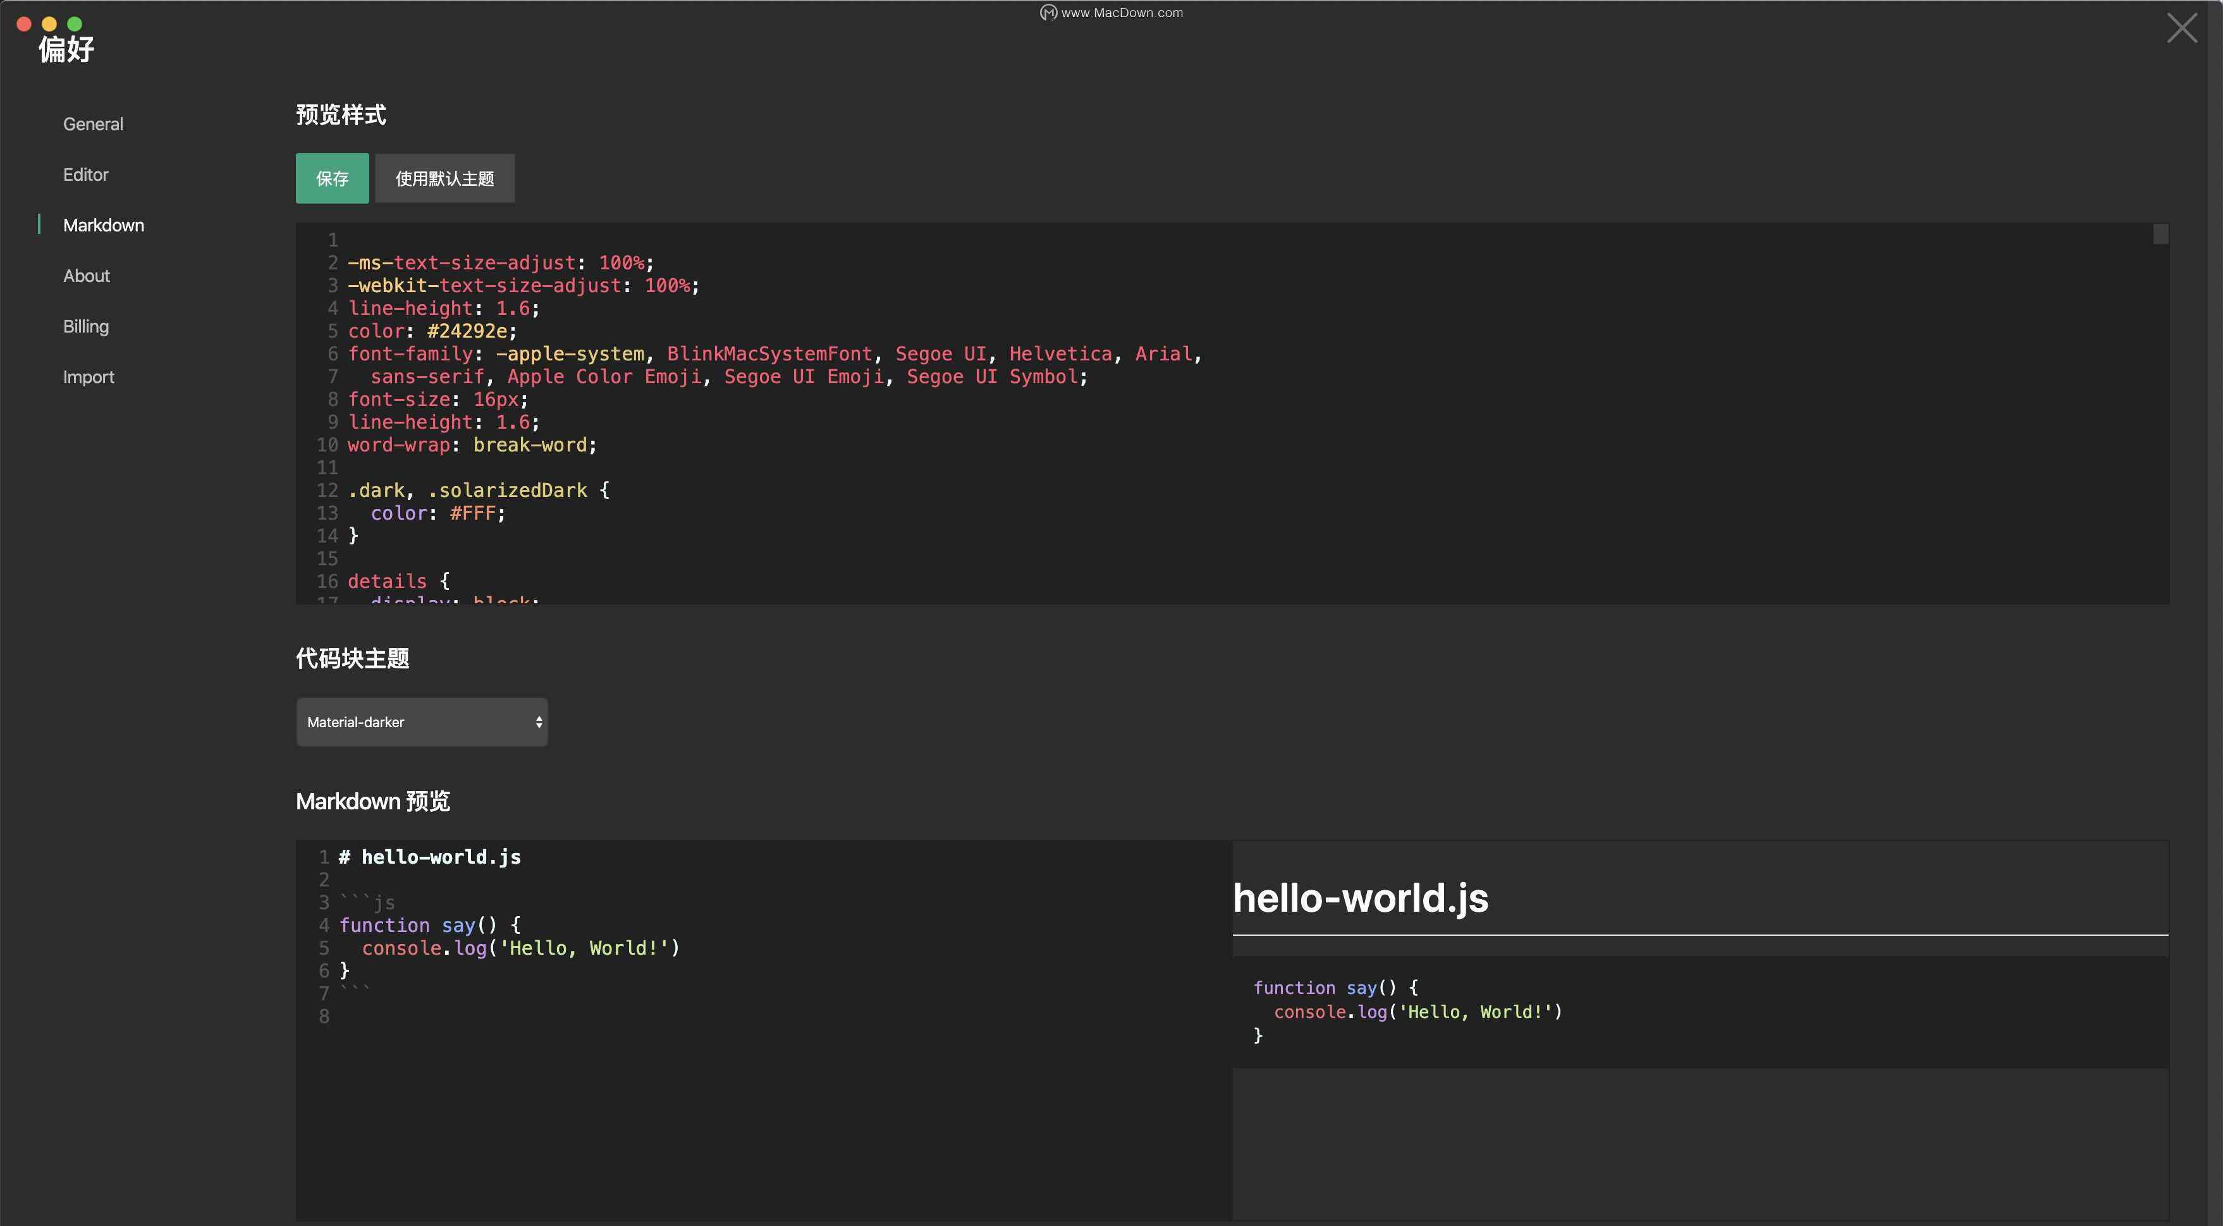Click line 9 line-height: 1.6 in CSS editor
This screenshot has width=2223, height=1226.
point(444,422)
